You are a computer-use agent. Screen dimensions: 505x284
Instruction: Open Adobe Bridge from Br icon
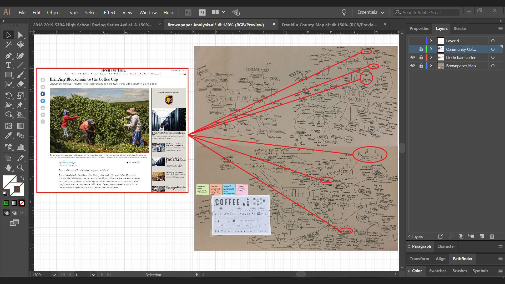click(x=188, y=12)
